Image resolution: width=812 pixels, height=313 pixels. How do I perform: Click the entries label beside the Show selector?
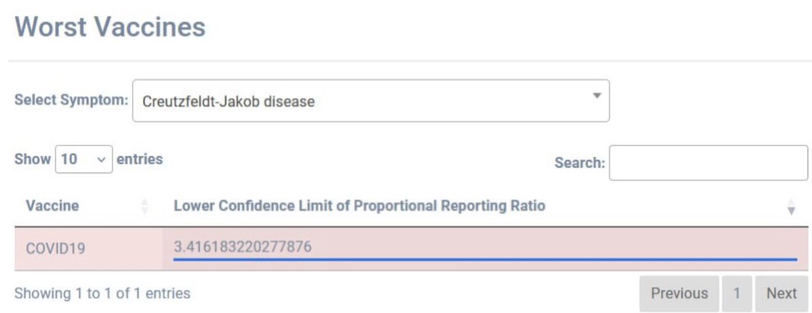click(140, 160)
